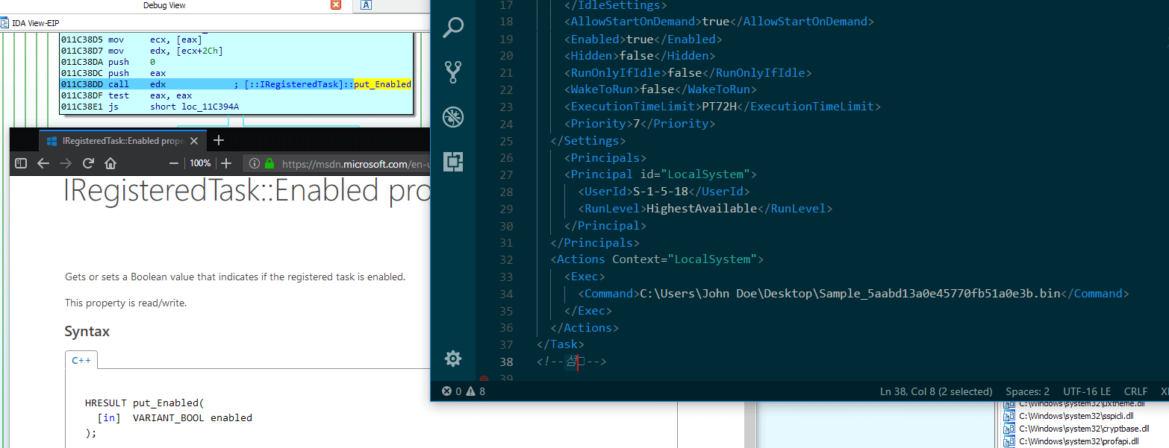Viewport: 1169px width, 448px height.
Task: Click the closing Task tag on line 37
Action: 561,344
